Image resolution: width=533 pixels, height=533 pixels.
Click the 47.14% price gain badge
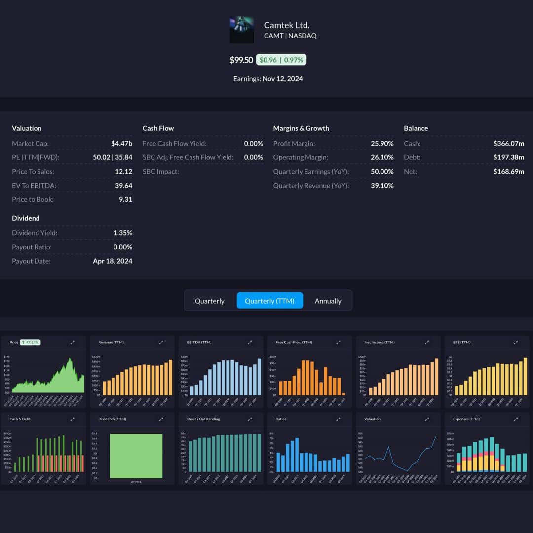point(30,343)
